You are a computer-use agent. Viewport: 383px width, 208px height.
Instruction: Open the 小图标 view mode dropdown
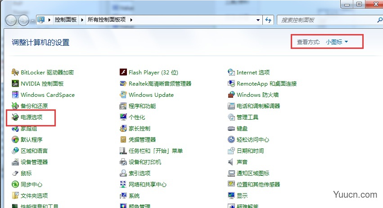337,42
